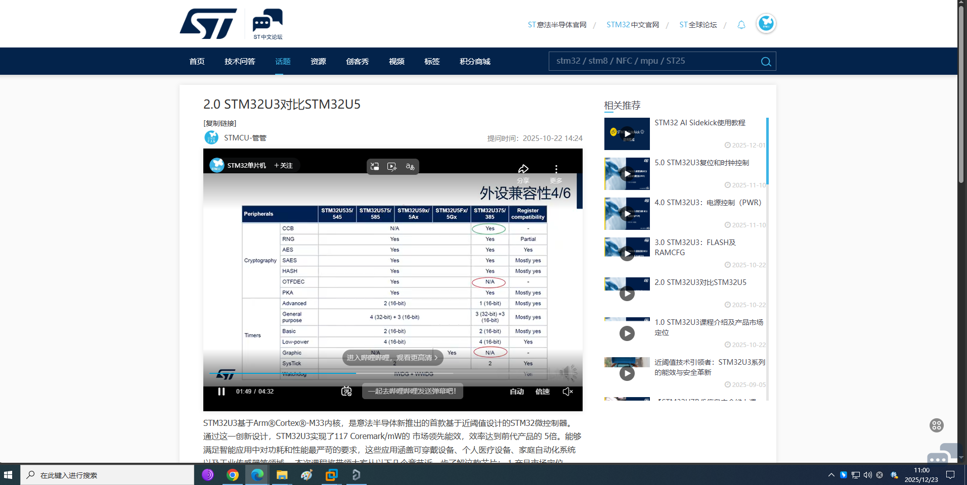Screen dimensions: 967x485
Task: Open the ST中文论坛 chat-bubble logo
Action: [x=268, y=24]
